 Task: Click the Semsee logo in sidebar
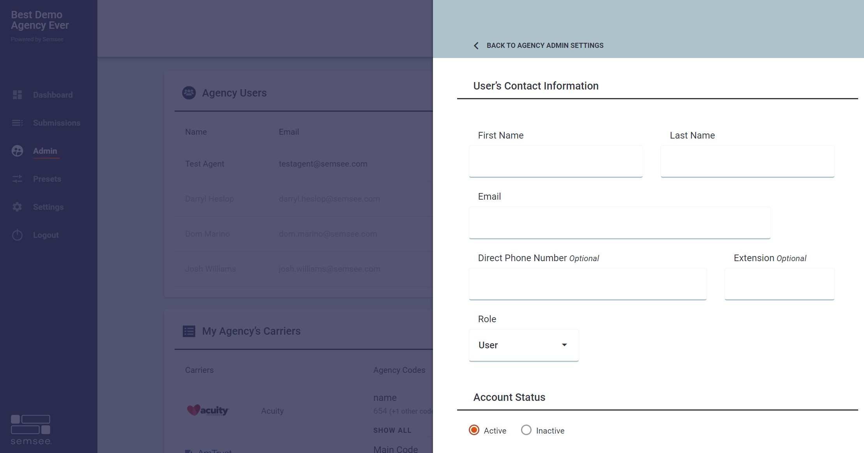[x=31, y=430]
